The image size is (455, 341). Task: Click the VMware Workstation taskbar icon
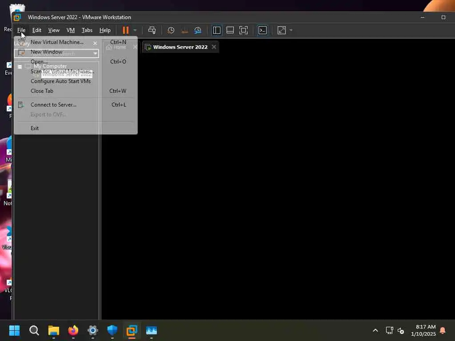coord(132,330)
